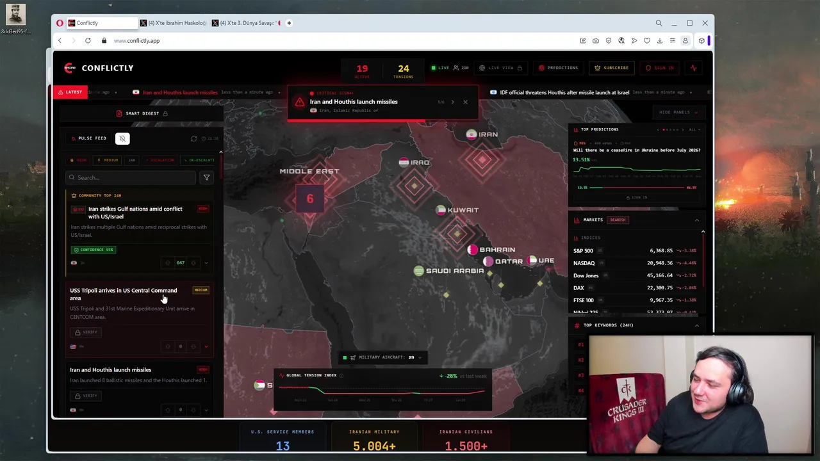Toggle the MEDIUM severity filter chip
The image size is (820, 461).
(x=108, y=160)
